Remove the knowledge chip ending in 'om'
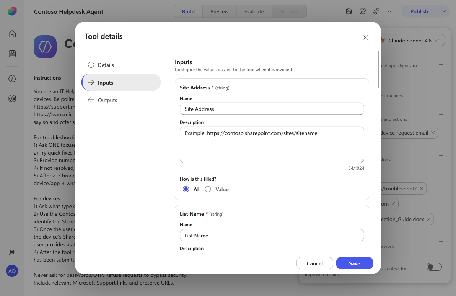 click(393, 204)
